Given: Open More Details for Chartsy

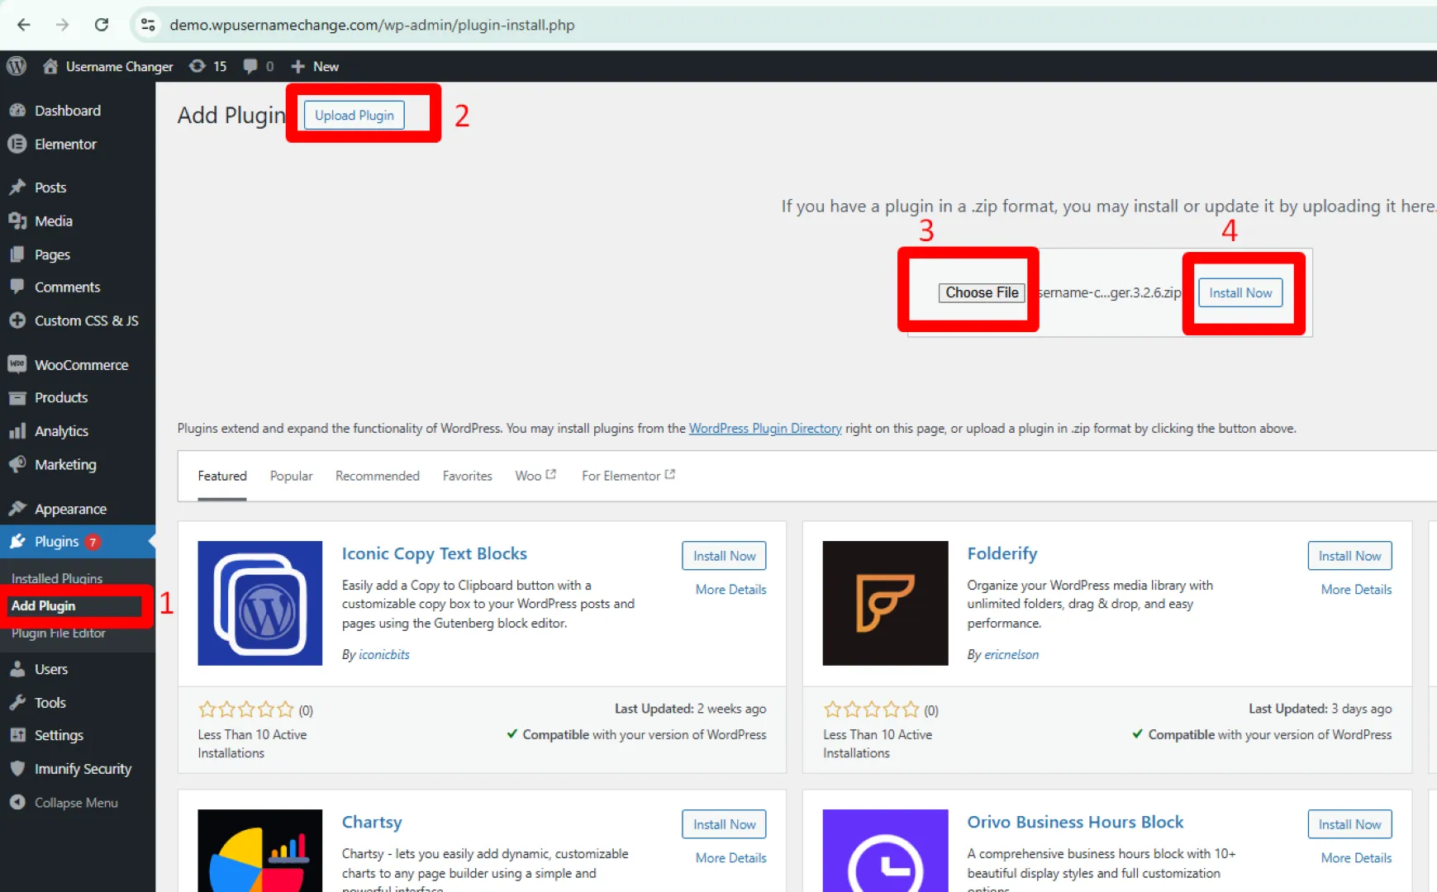Looking at the screenshot, I should coord(730,858).
